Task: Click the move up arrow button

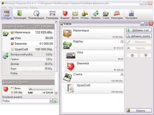Action: (132, 55)
